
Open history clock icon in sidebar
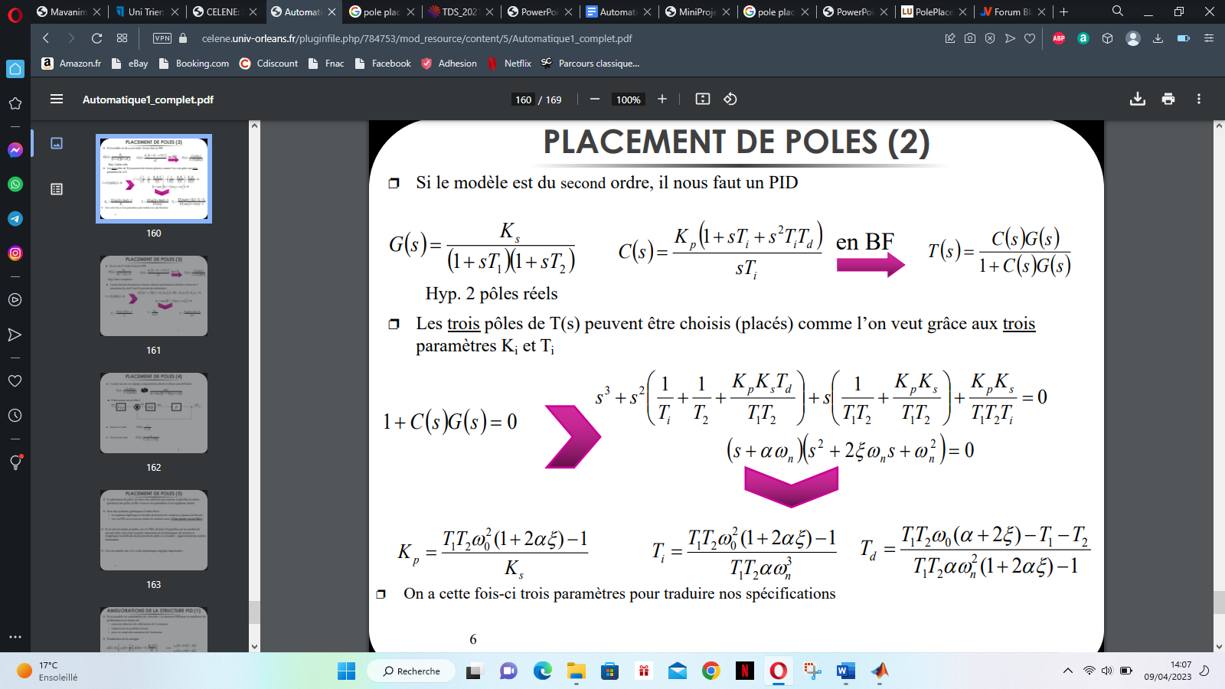click(x=15, y=415)
